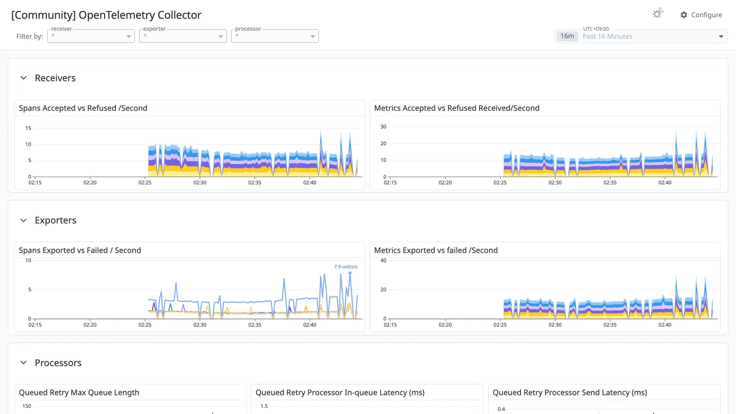Click the Spans Exported vs Failed / Second title

80,250
